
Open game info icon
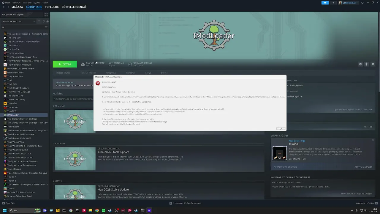click(x=367, y=64)
